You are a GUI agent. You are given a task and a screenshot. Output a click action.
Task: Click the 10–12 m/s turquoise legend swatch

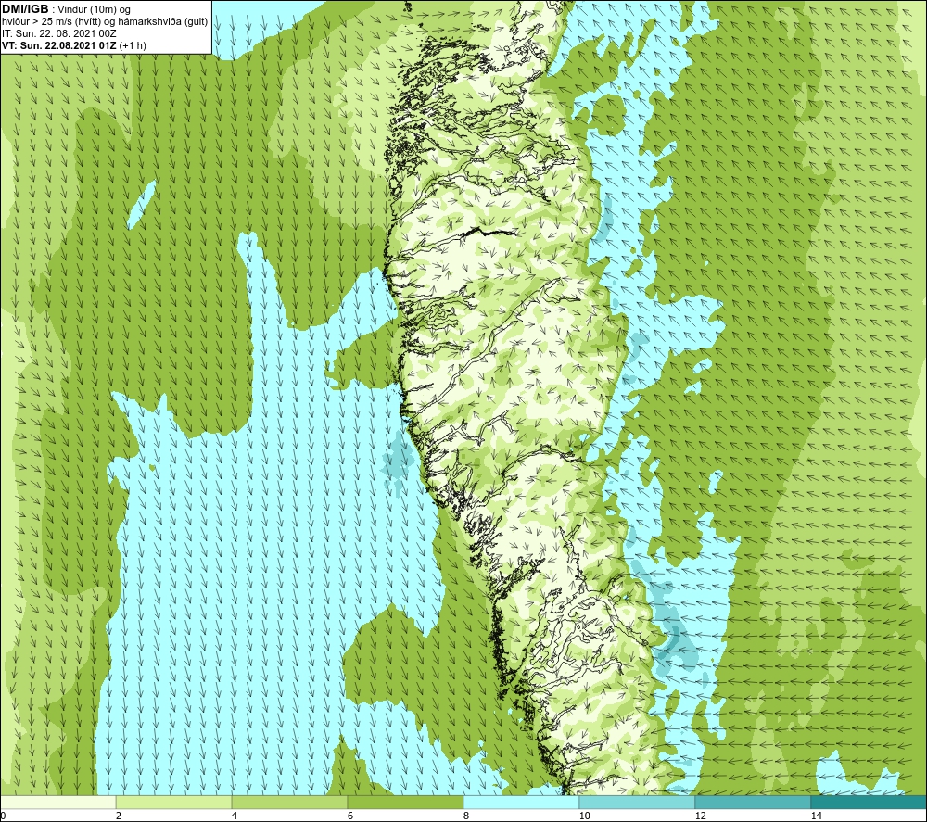point(638,802)
